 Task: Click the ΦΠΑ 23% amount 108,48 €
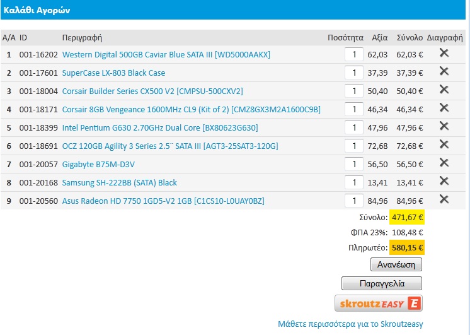pyautogui.click(x=408, y=232)
